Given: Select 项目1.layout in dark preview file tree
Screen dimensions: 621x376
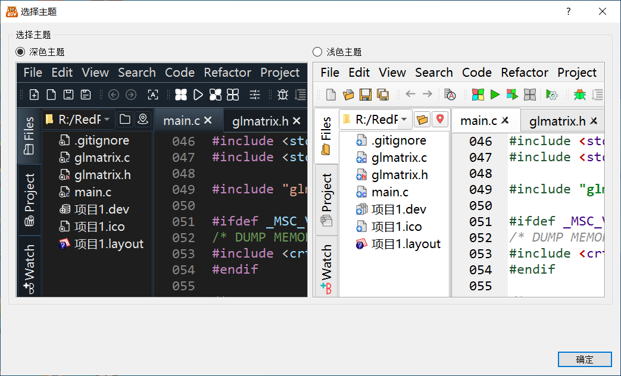Looking at the screenshot, I should 101,244.
